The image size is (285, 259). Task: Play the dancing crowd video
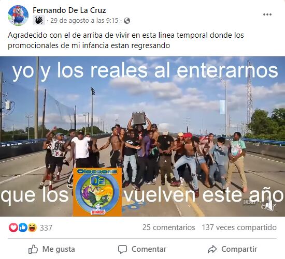point(142,136)
